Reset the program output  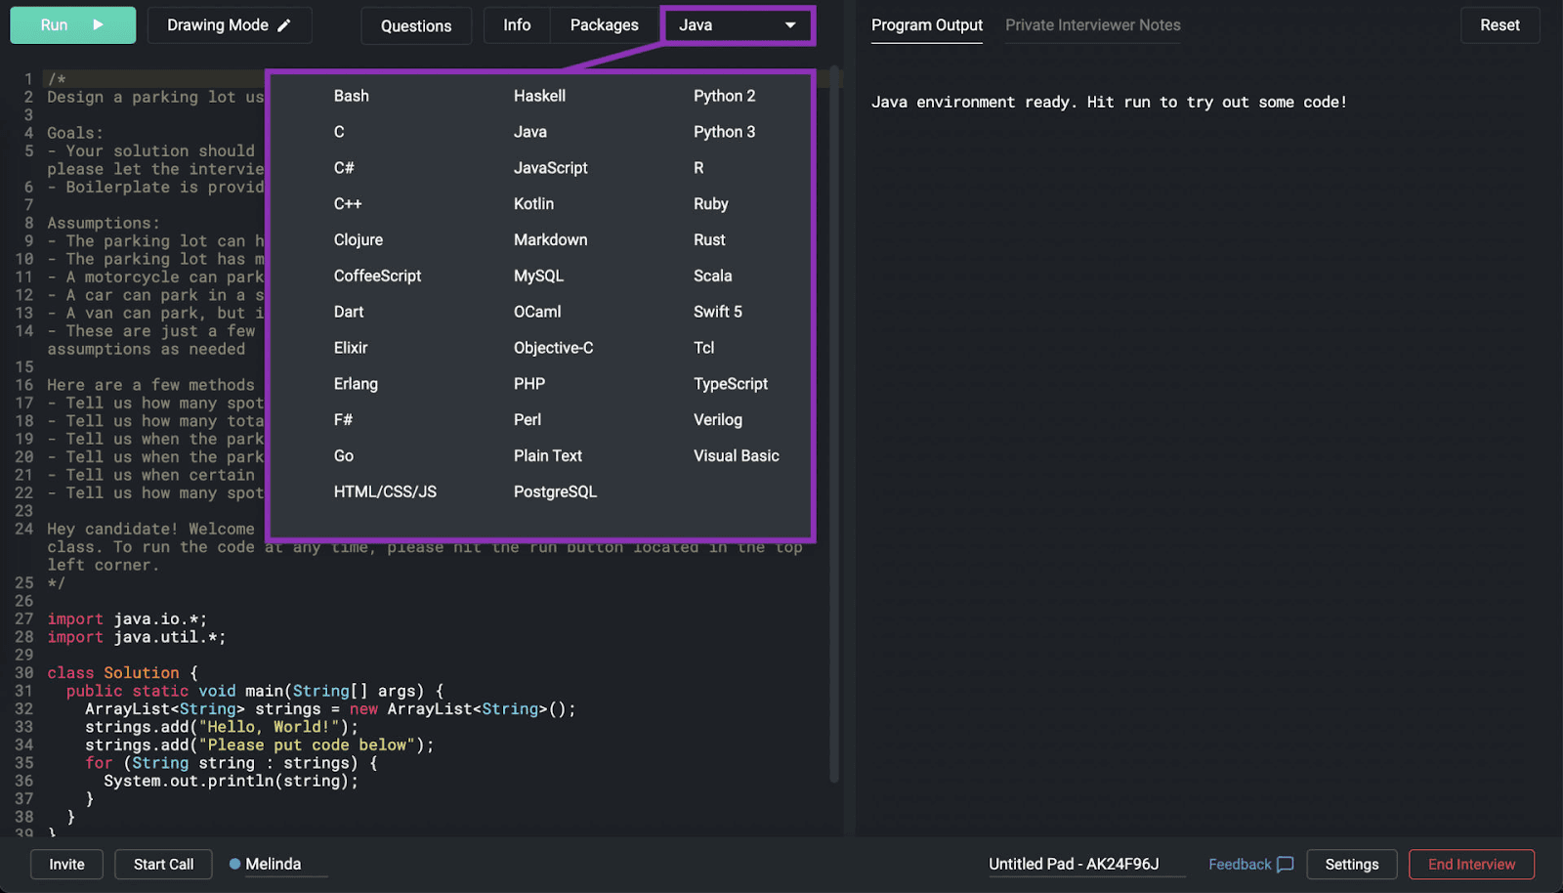point(1500,25)
